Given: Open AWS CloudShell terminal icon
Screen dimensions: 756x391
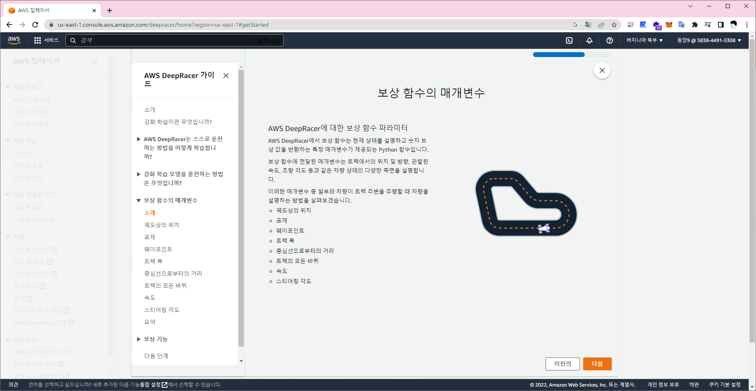Looking at the screenshot, I should (569, 40).
